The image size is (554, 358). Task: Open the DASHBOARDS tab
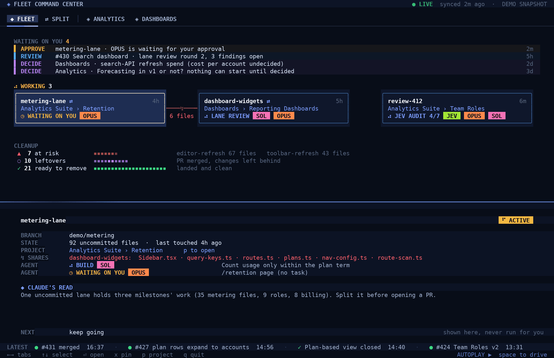[156, 19]
